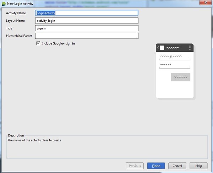The image size is (213, 173).
Task: Click the Include Google+ sign in label
Action: 58,43
